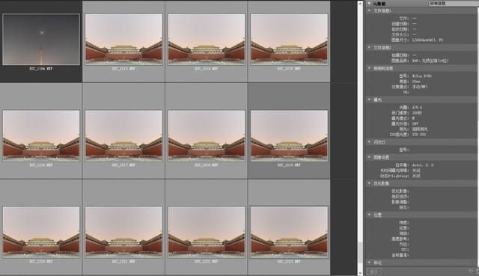Select the DSC_1113 palace thumbnail
Image resolution: width=479 pixels, height=276 pixels.
(123, 40)
